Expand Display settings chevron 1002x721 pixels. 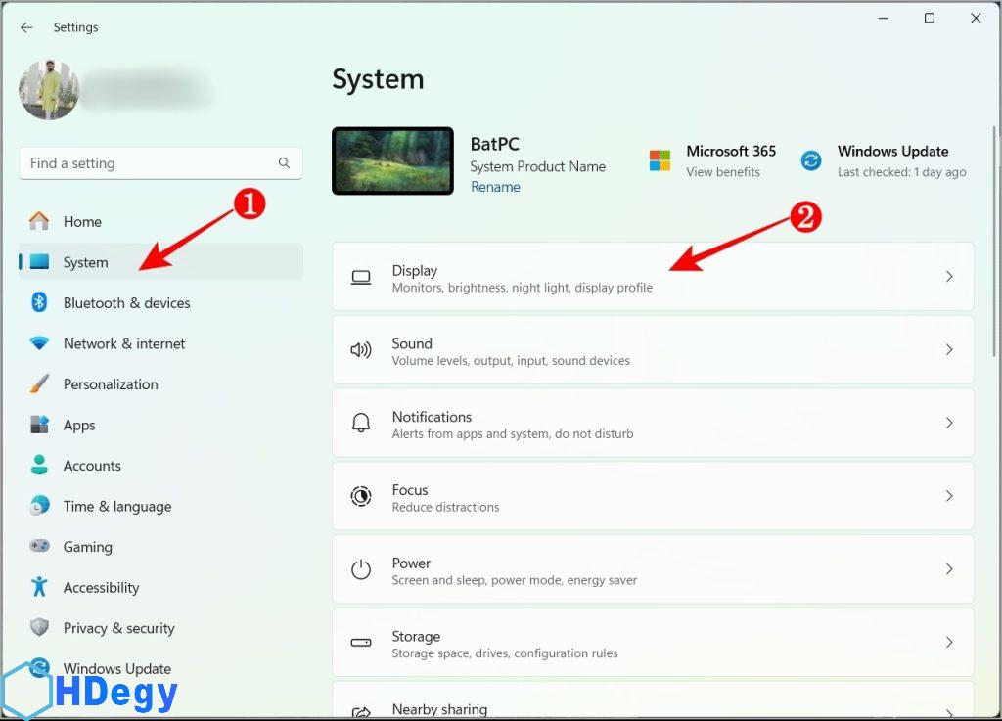coord(948,277)
